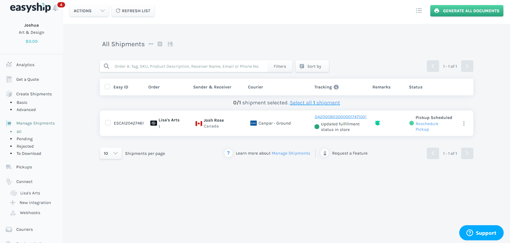The height and width of the screenshot is (243, 510).
Task: Click the Manage Shipments barcode icon
Action: pos(9,123)
